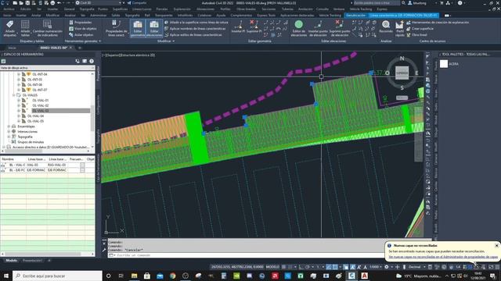The height and width of the screenshot is (281, 501).
Task: Open Propiedades de línea característica
Action: coord(117,28)
